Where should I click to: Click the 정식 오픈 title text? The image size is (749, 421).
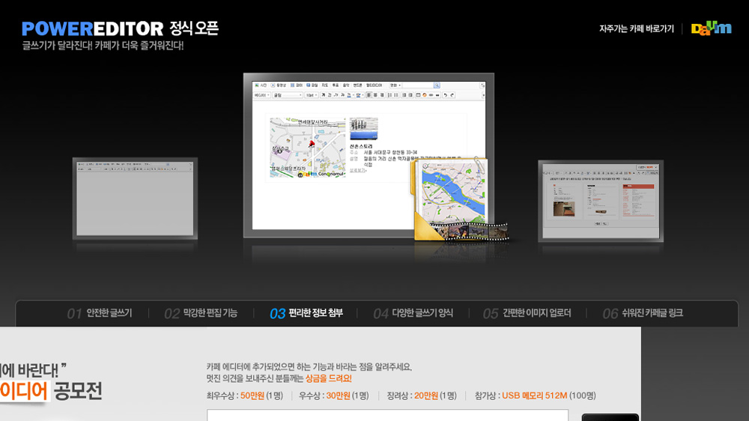(x=194, y=28)
